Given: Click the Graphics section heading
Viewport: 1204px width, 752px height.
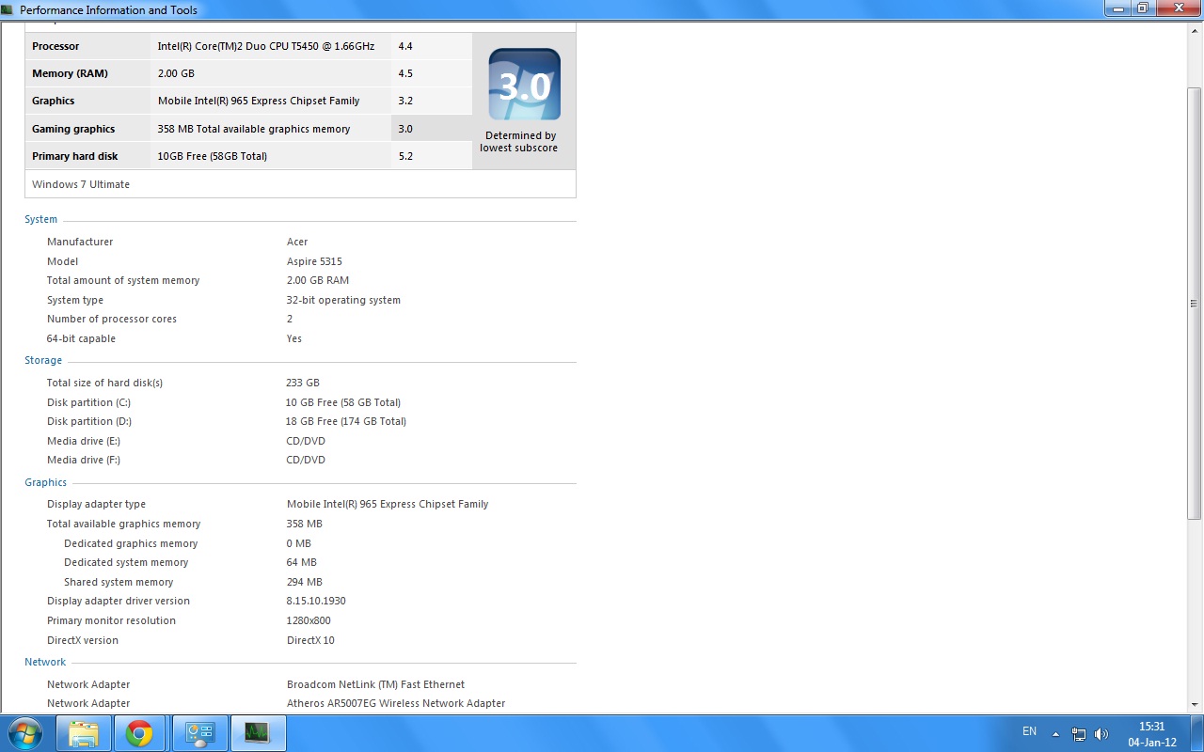Looking at the screenshot, I should coord(45,482).
